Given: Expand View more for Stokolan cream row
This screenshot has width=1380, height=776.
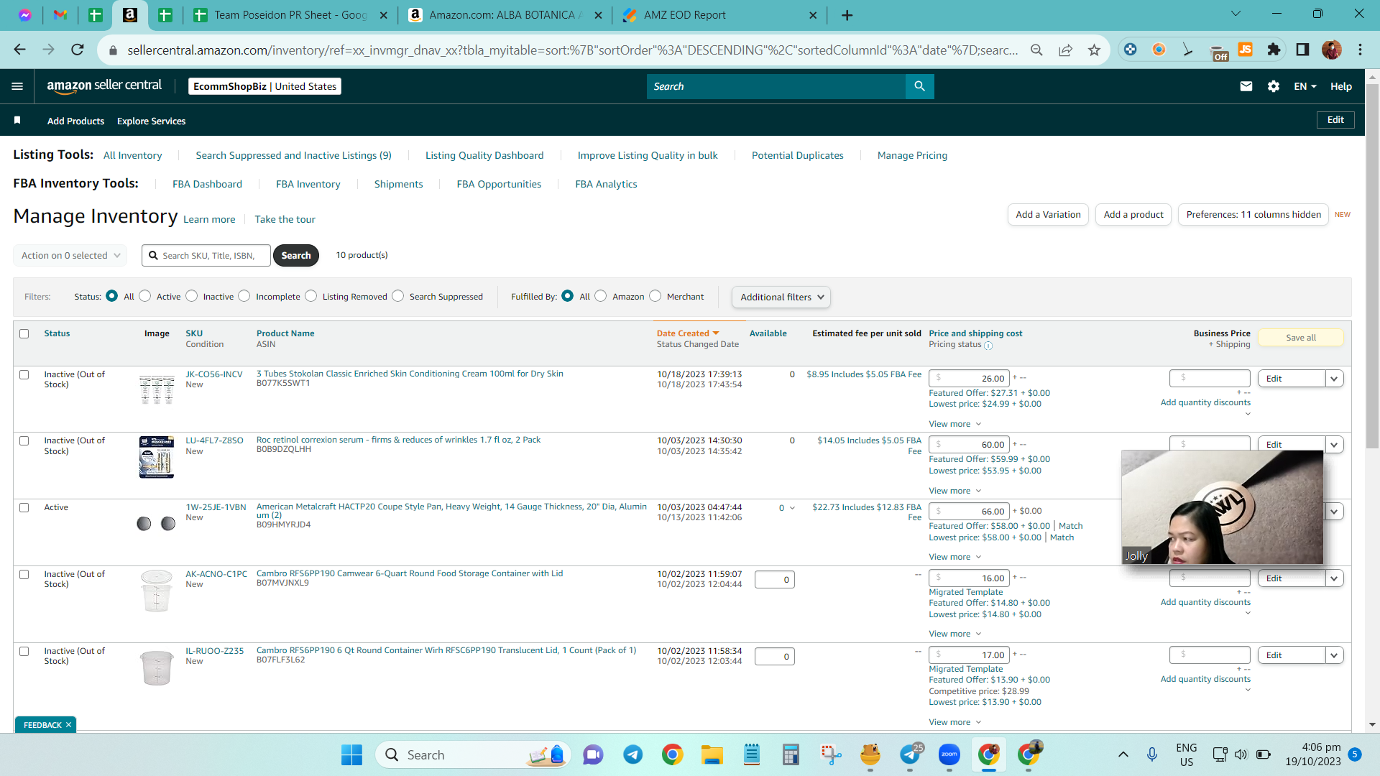Looking at the screenshot, I should [x=954, y=424].
